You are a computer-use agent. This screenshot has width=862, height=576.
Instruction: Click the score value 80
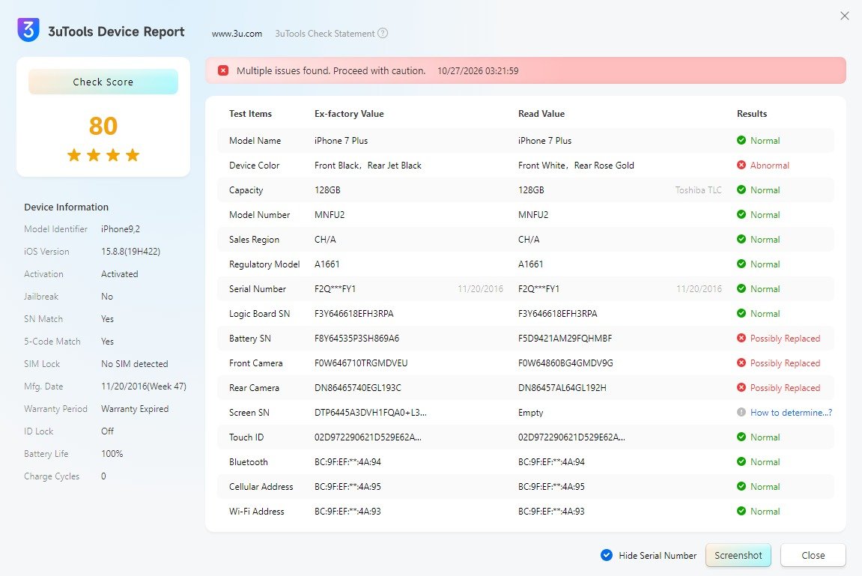[103, 126]
